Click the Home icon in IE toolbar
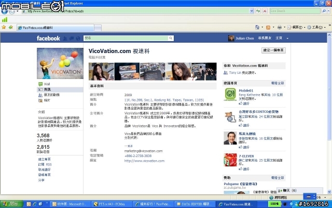The image size is (332, 208). tap(257, 27)
